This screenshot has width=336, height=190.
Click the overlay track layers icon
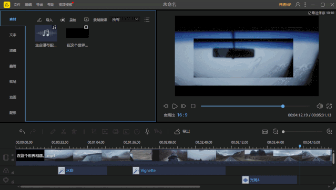[6, 180]
